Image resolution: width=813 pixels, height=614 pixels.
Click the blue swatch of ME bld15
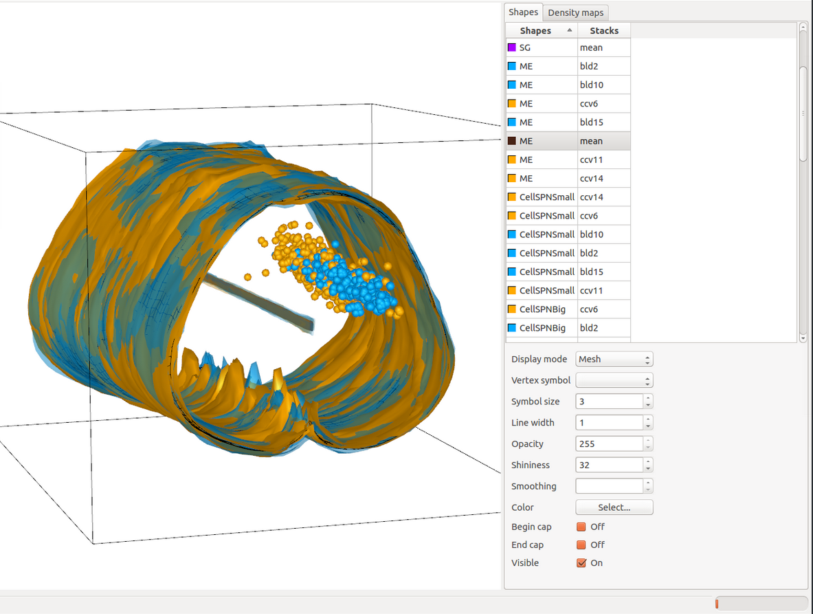tap(511, 122)
